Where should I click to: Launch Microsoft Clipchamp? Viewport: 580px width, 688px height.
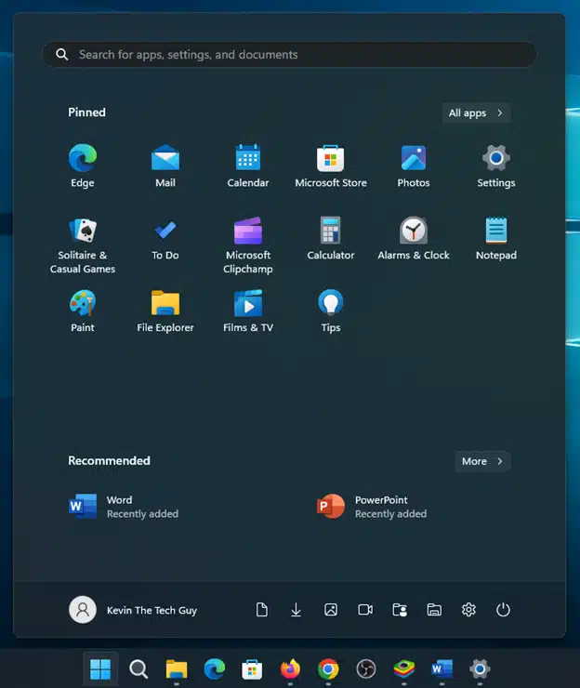point(248,245)
